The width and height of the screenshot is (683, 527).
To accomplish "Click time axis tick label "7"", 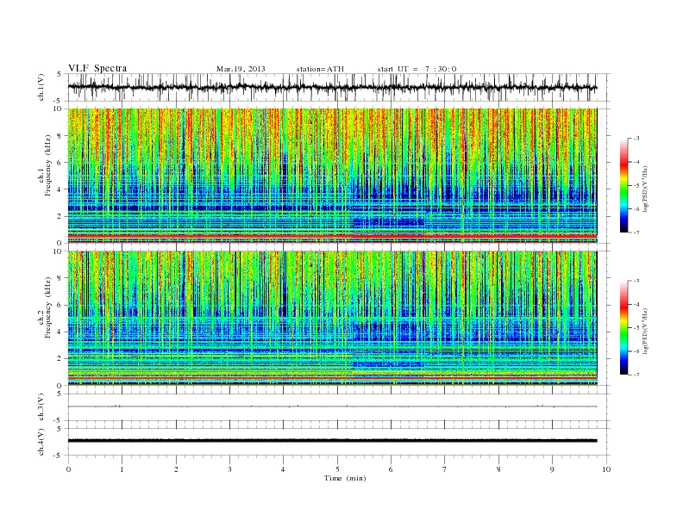I will (444, 469).
